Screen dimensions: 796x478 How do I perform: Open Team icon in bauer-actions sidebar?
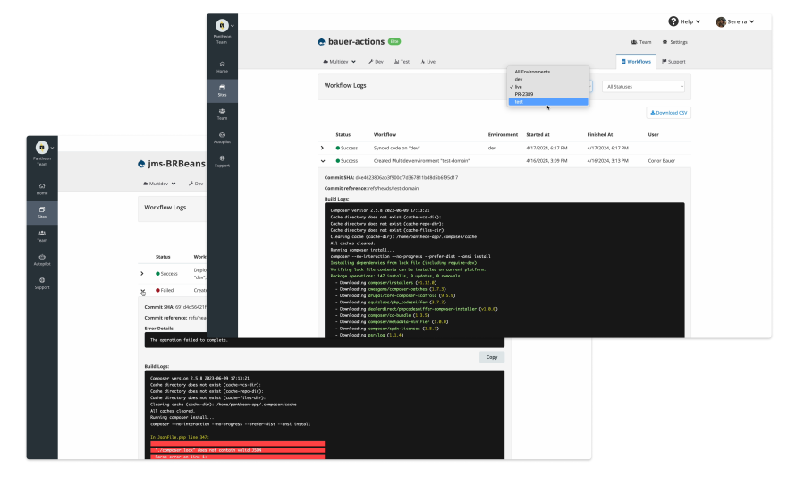pyautogui.click(x=222, y=111)
